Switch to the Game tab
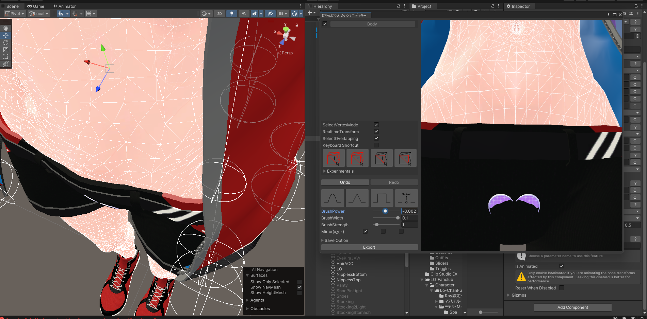 tap(36, 6)
